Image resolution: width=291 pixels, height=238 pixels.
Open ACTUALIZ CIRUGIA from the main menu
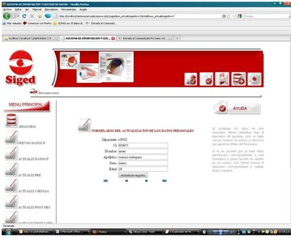(34, 191)
